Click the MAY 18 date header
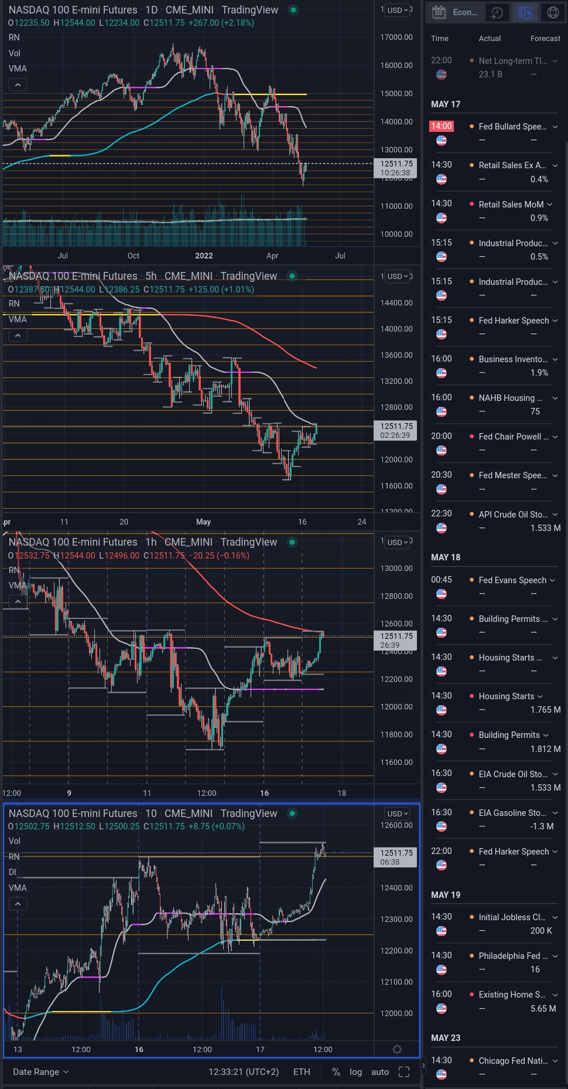Screen dimensions: 568x1089 pyautogui.click(x=446, y=557)
